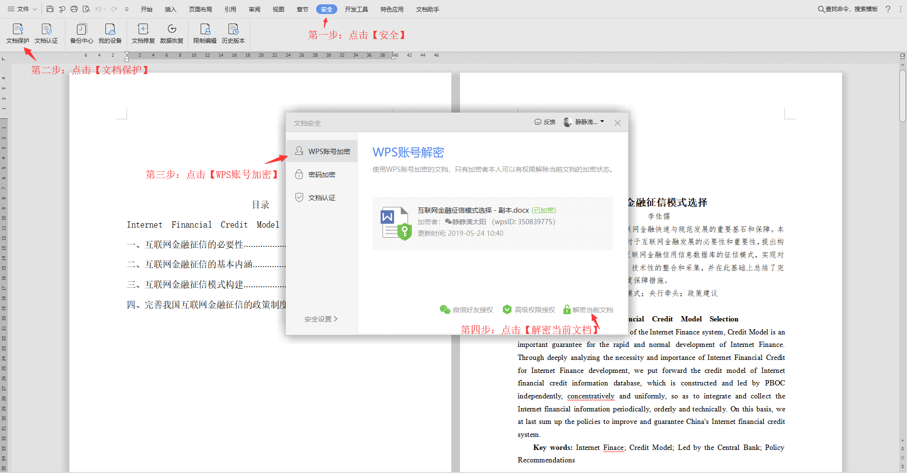The height and width of the screenshot is (473, 907).
Task: Click 微信好友授权 button
Action: 467,309
